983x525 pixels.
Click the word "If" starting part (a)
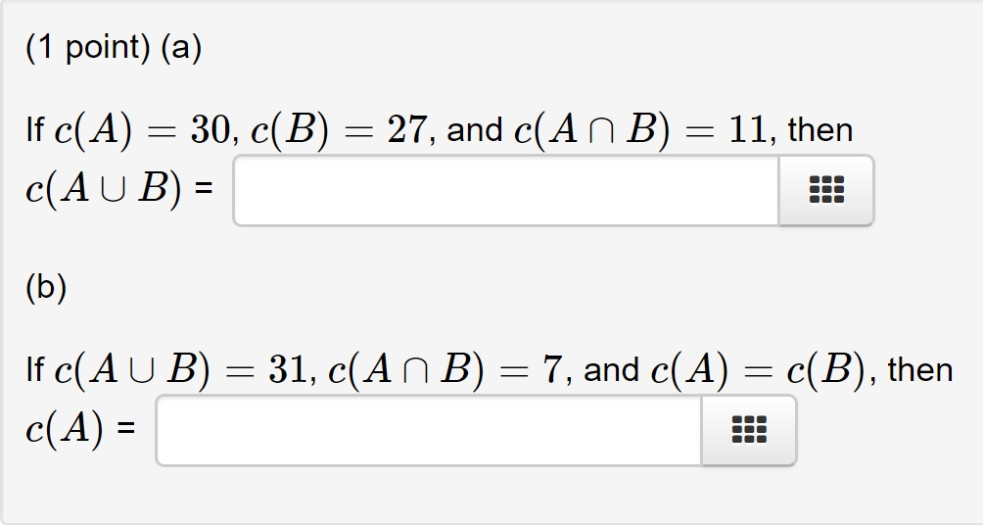click(35, 130)
